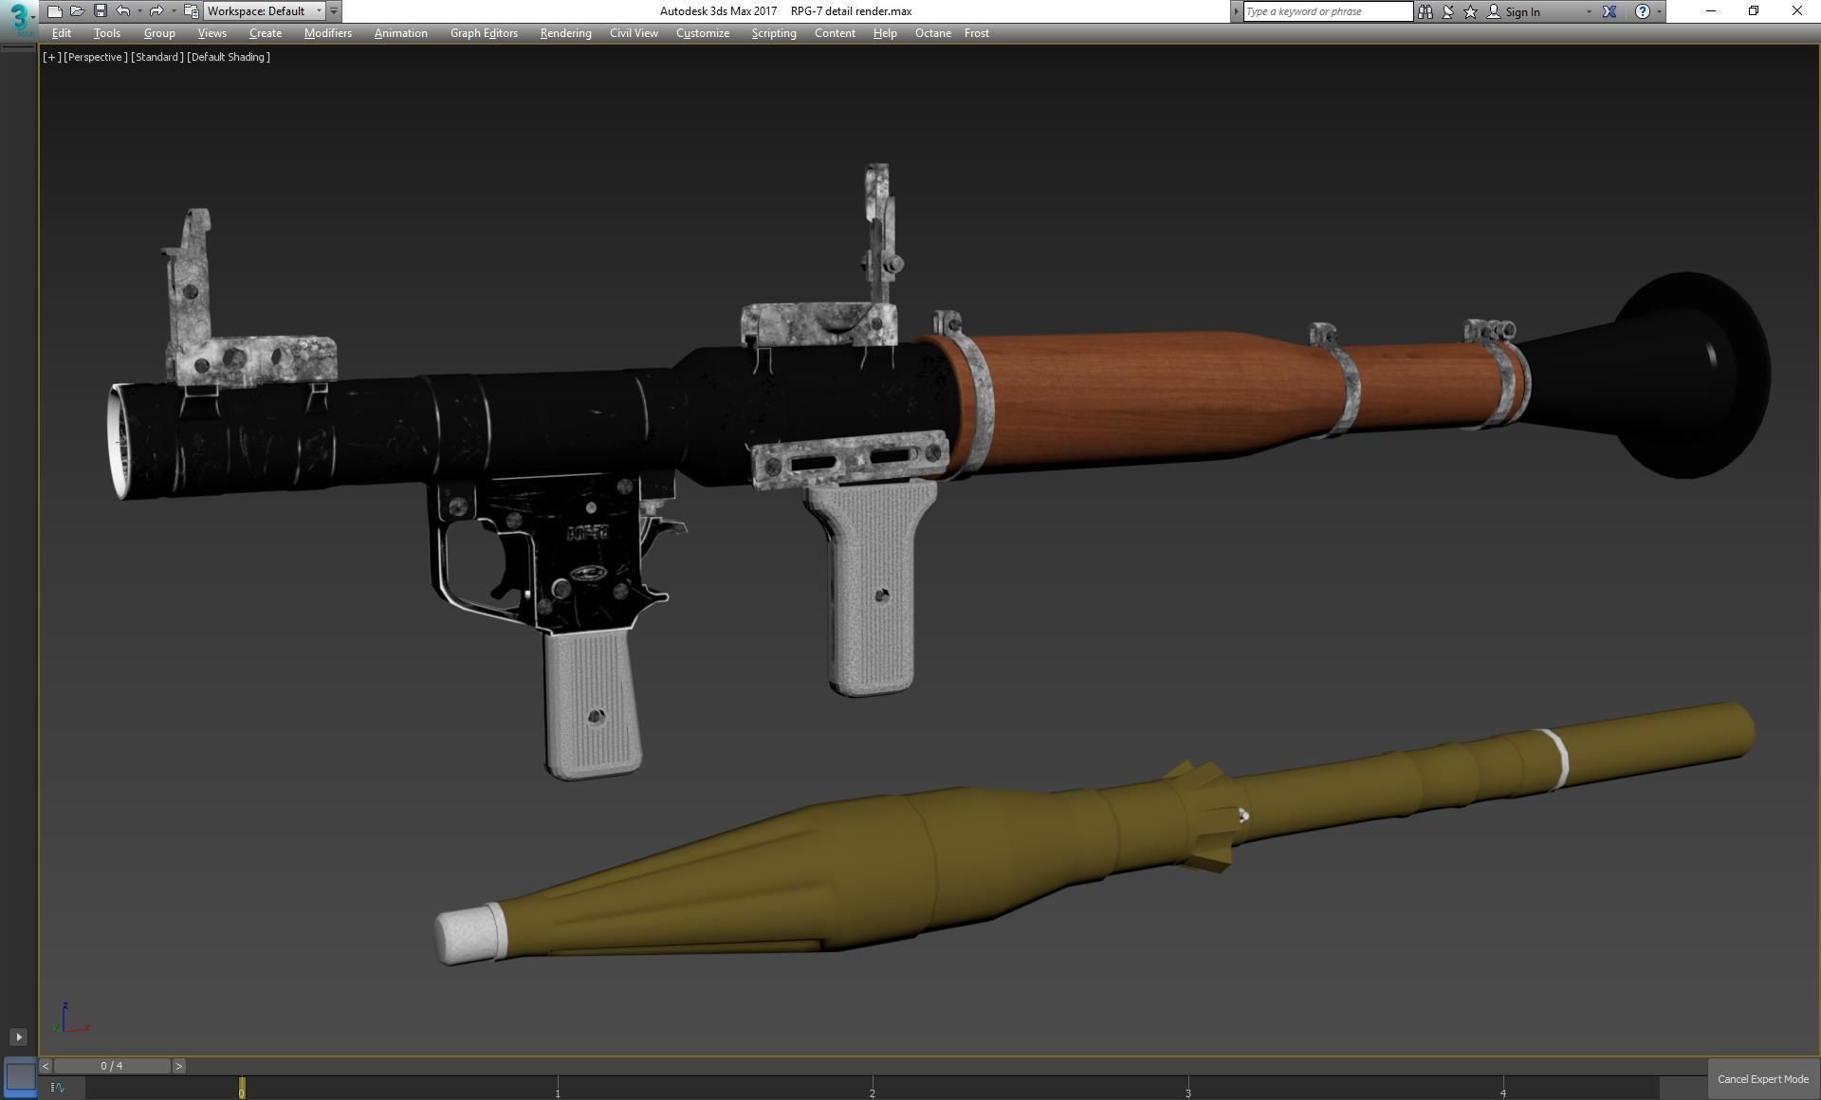Open the Octane menu
Screen dimensions: 1821x1100
(933, 33)
